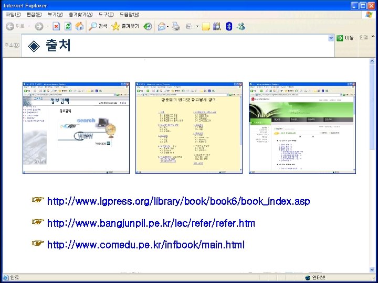Open the 도움말(H) menu
Viewport: 378px width, 283px height.
pos(130,15)
